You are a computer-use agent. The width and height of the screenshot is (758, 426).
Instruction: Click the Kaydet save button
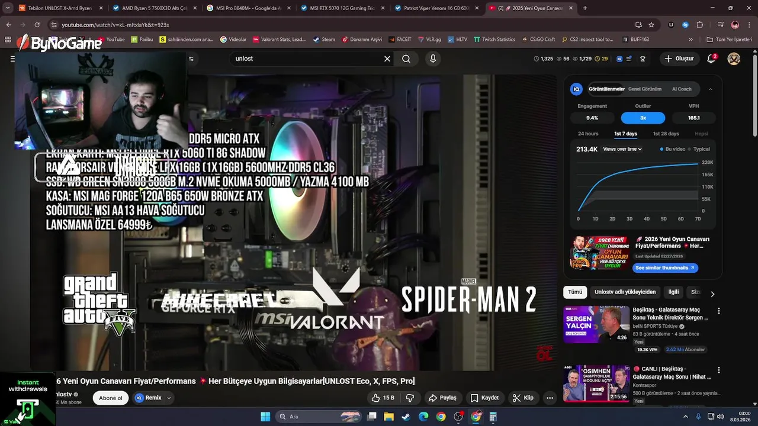click(x=485, y=398)
